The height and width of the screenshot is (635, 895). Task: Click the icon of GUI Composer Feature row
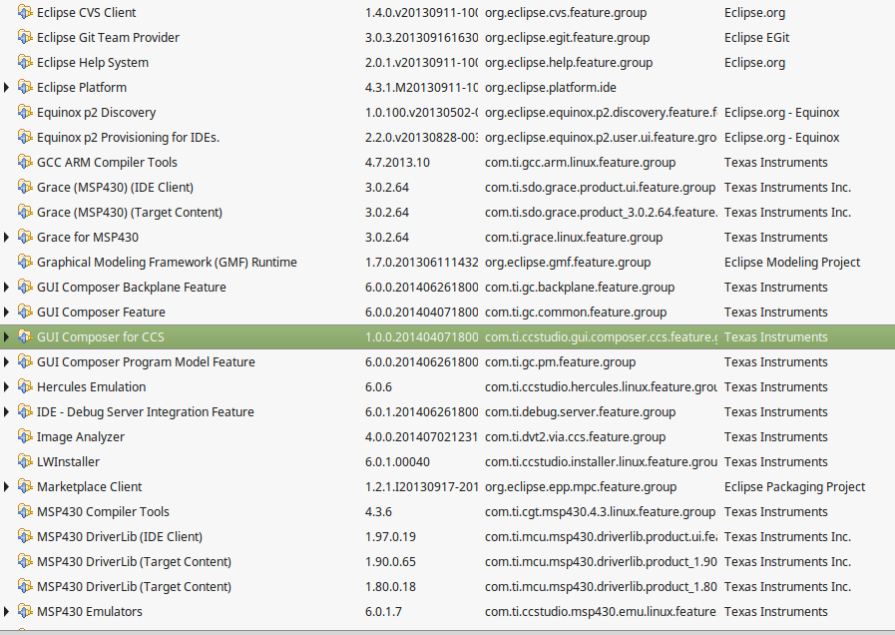(25, 312)
